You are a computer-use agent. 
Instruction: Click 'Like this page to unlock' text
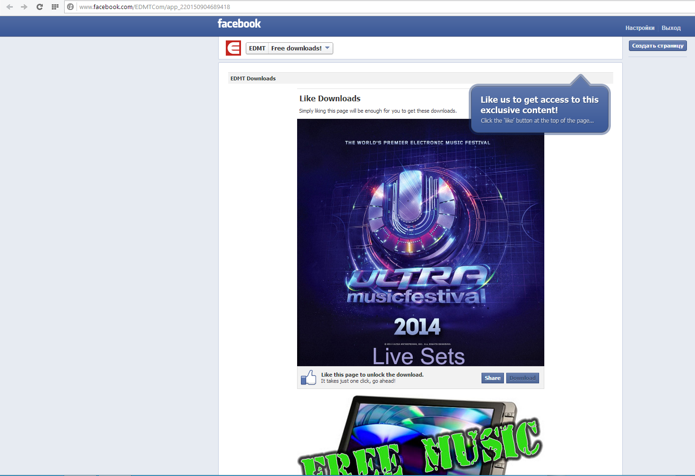pyautogui.click(x=372, y=375)
